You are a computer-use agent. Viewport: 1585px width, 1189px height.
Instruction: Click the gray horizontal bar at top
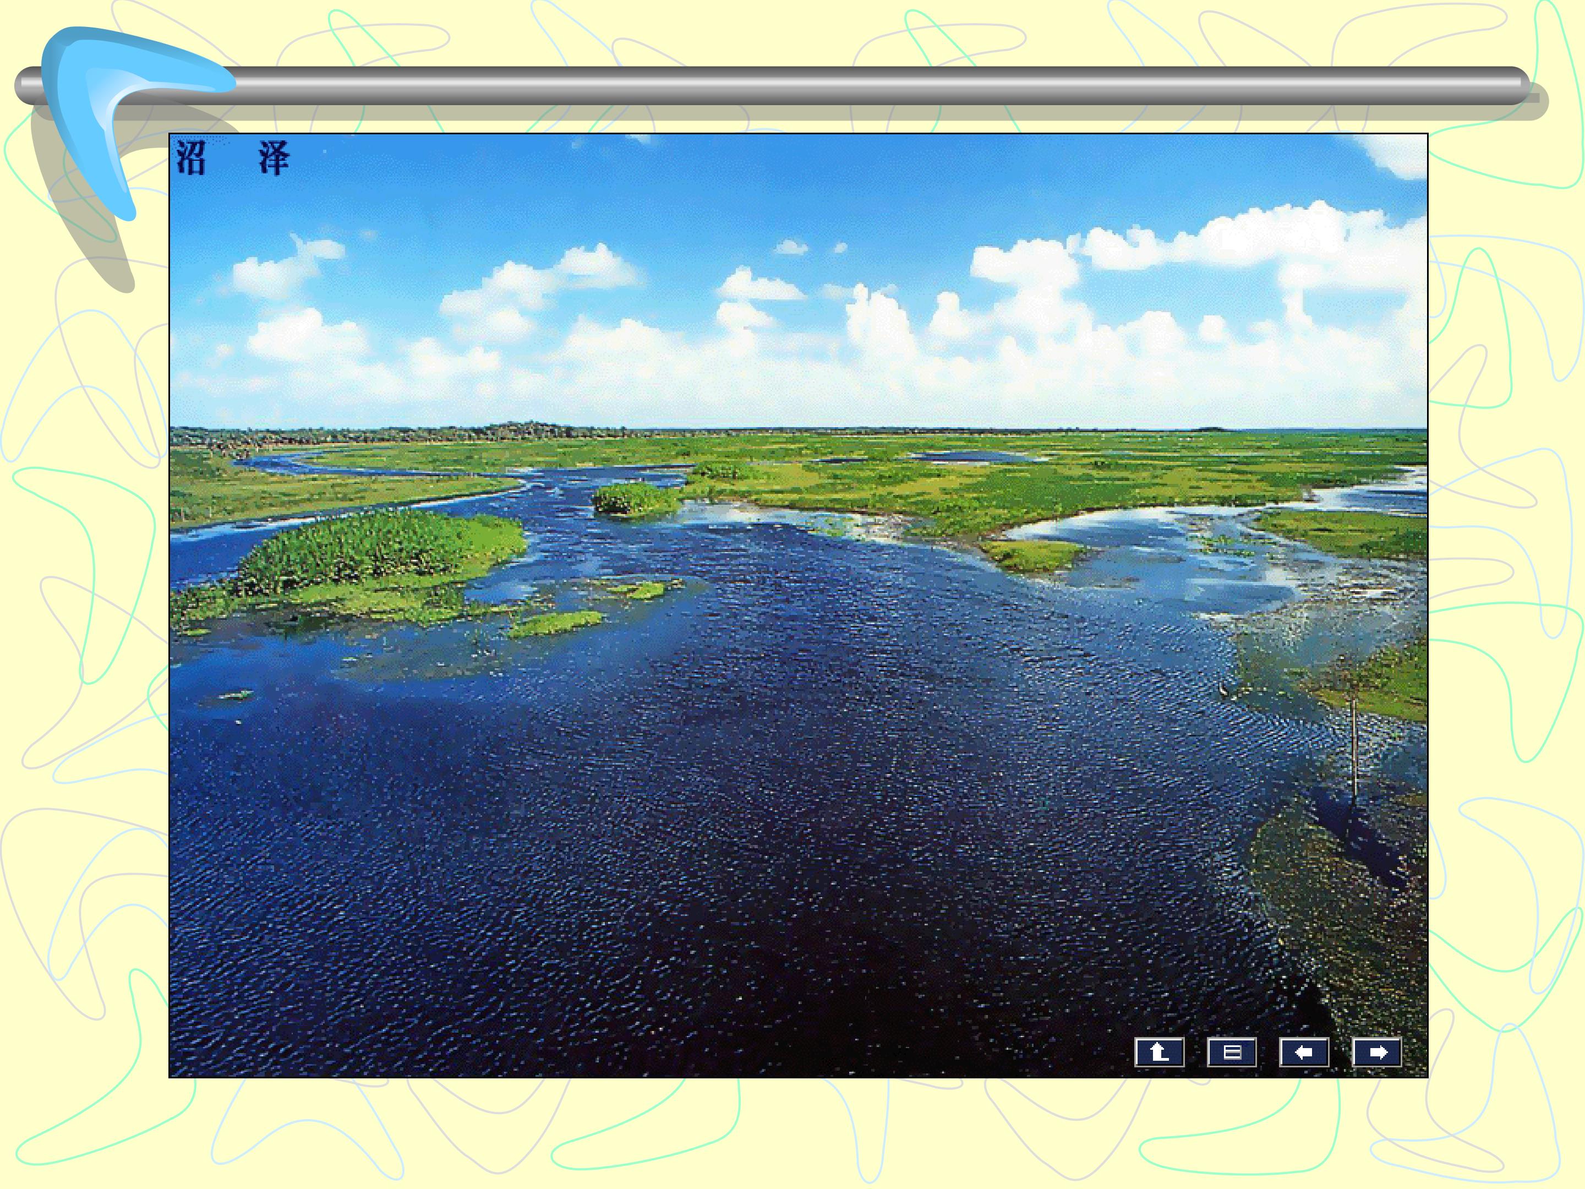[860, 85]
